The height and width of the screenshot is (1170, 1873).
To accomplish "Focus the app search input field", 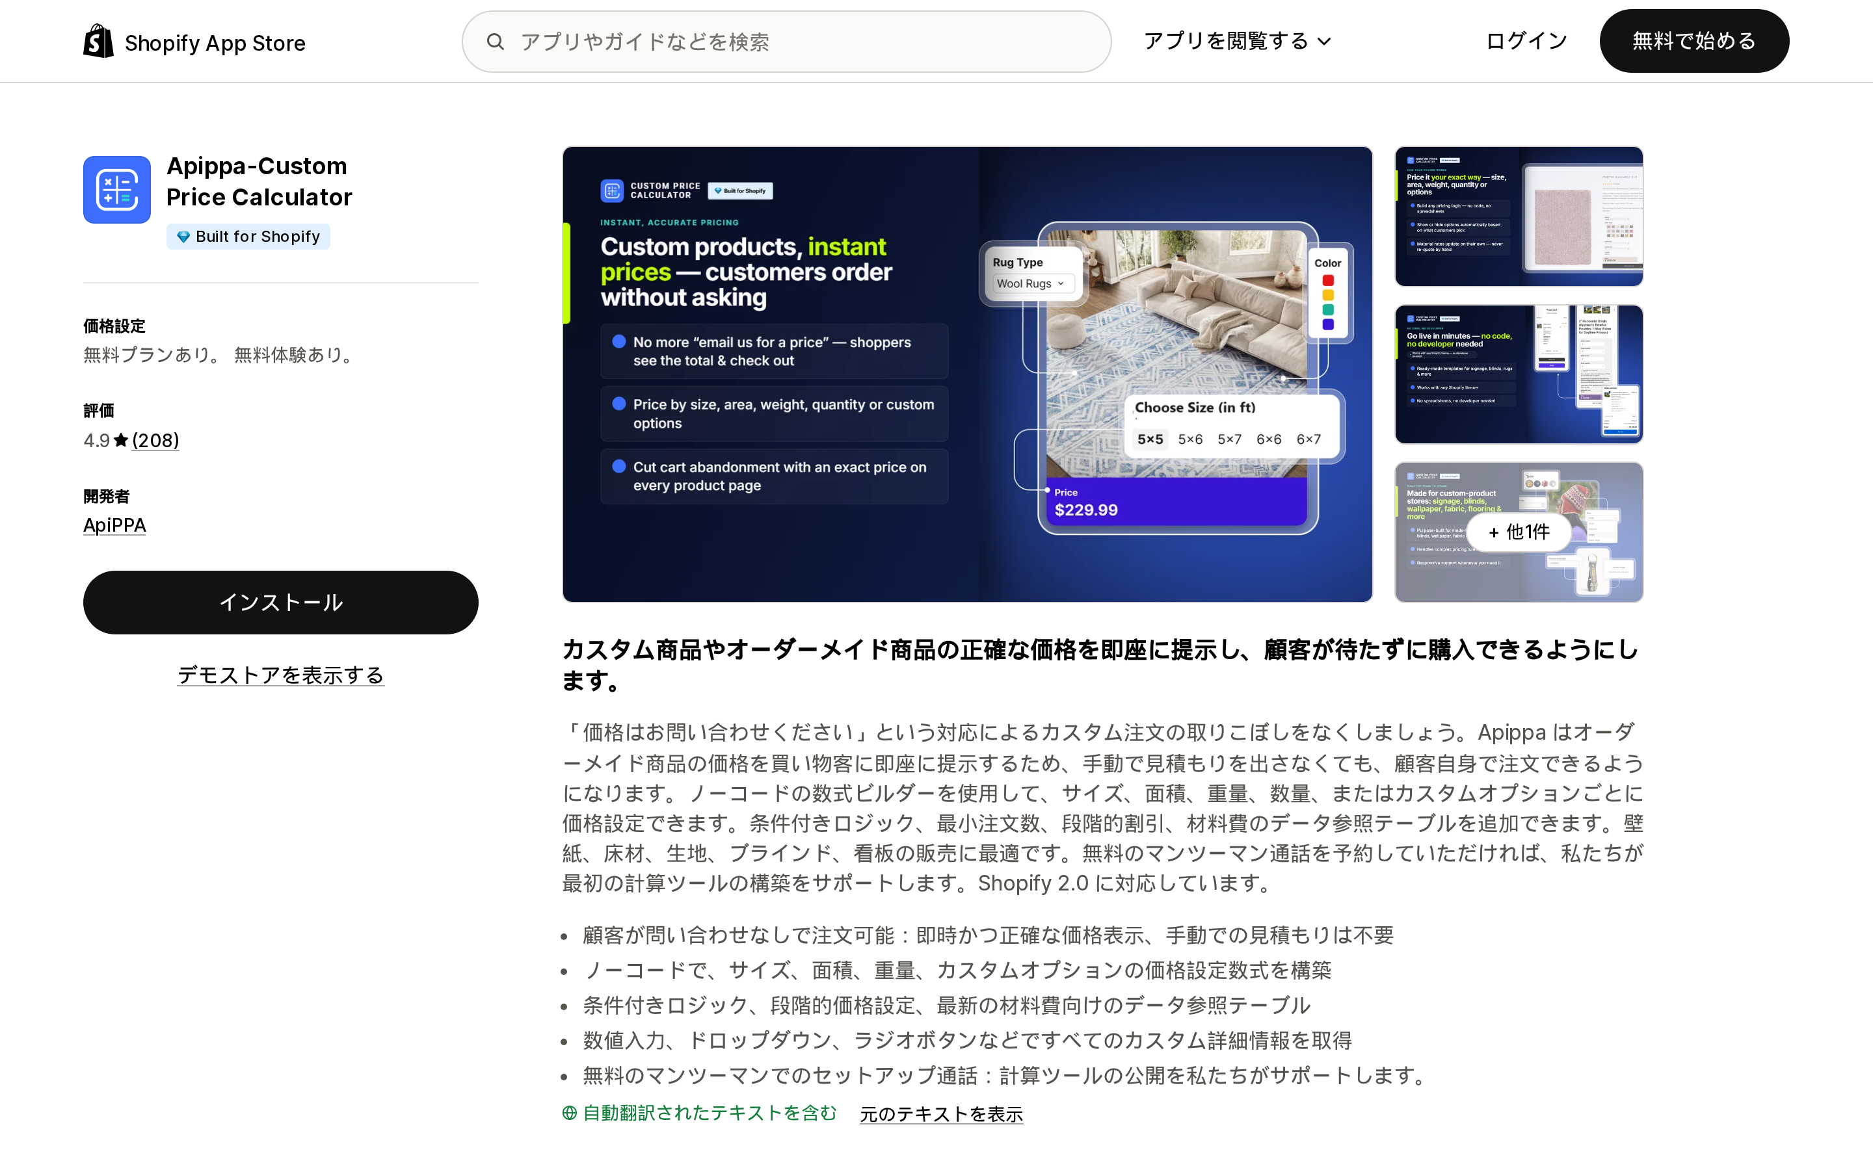I will coord(786,42).
